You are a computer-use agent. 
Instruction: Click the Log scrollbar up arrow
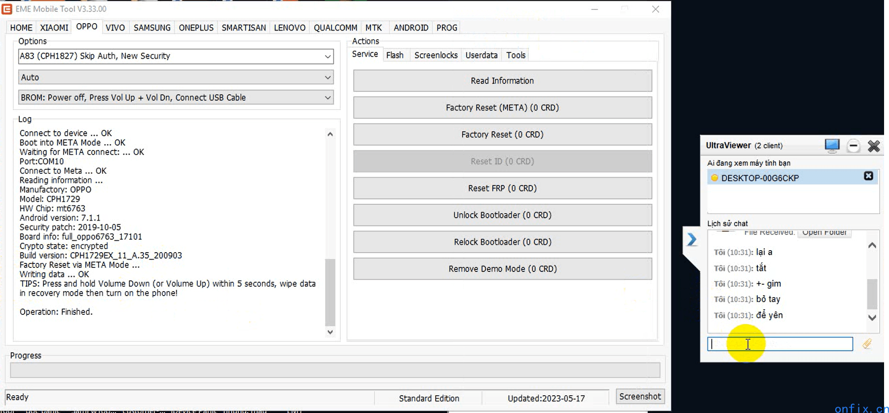coord(330,134)
